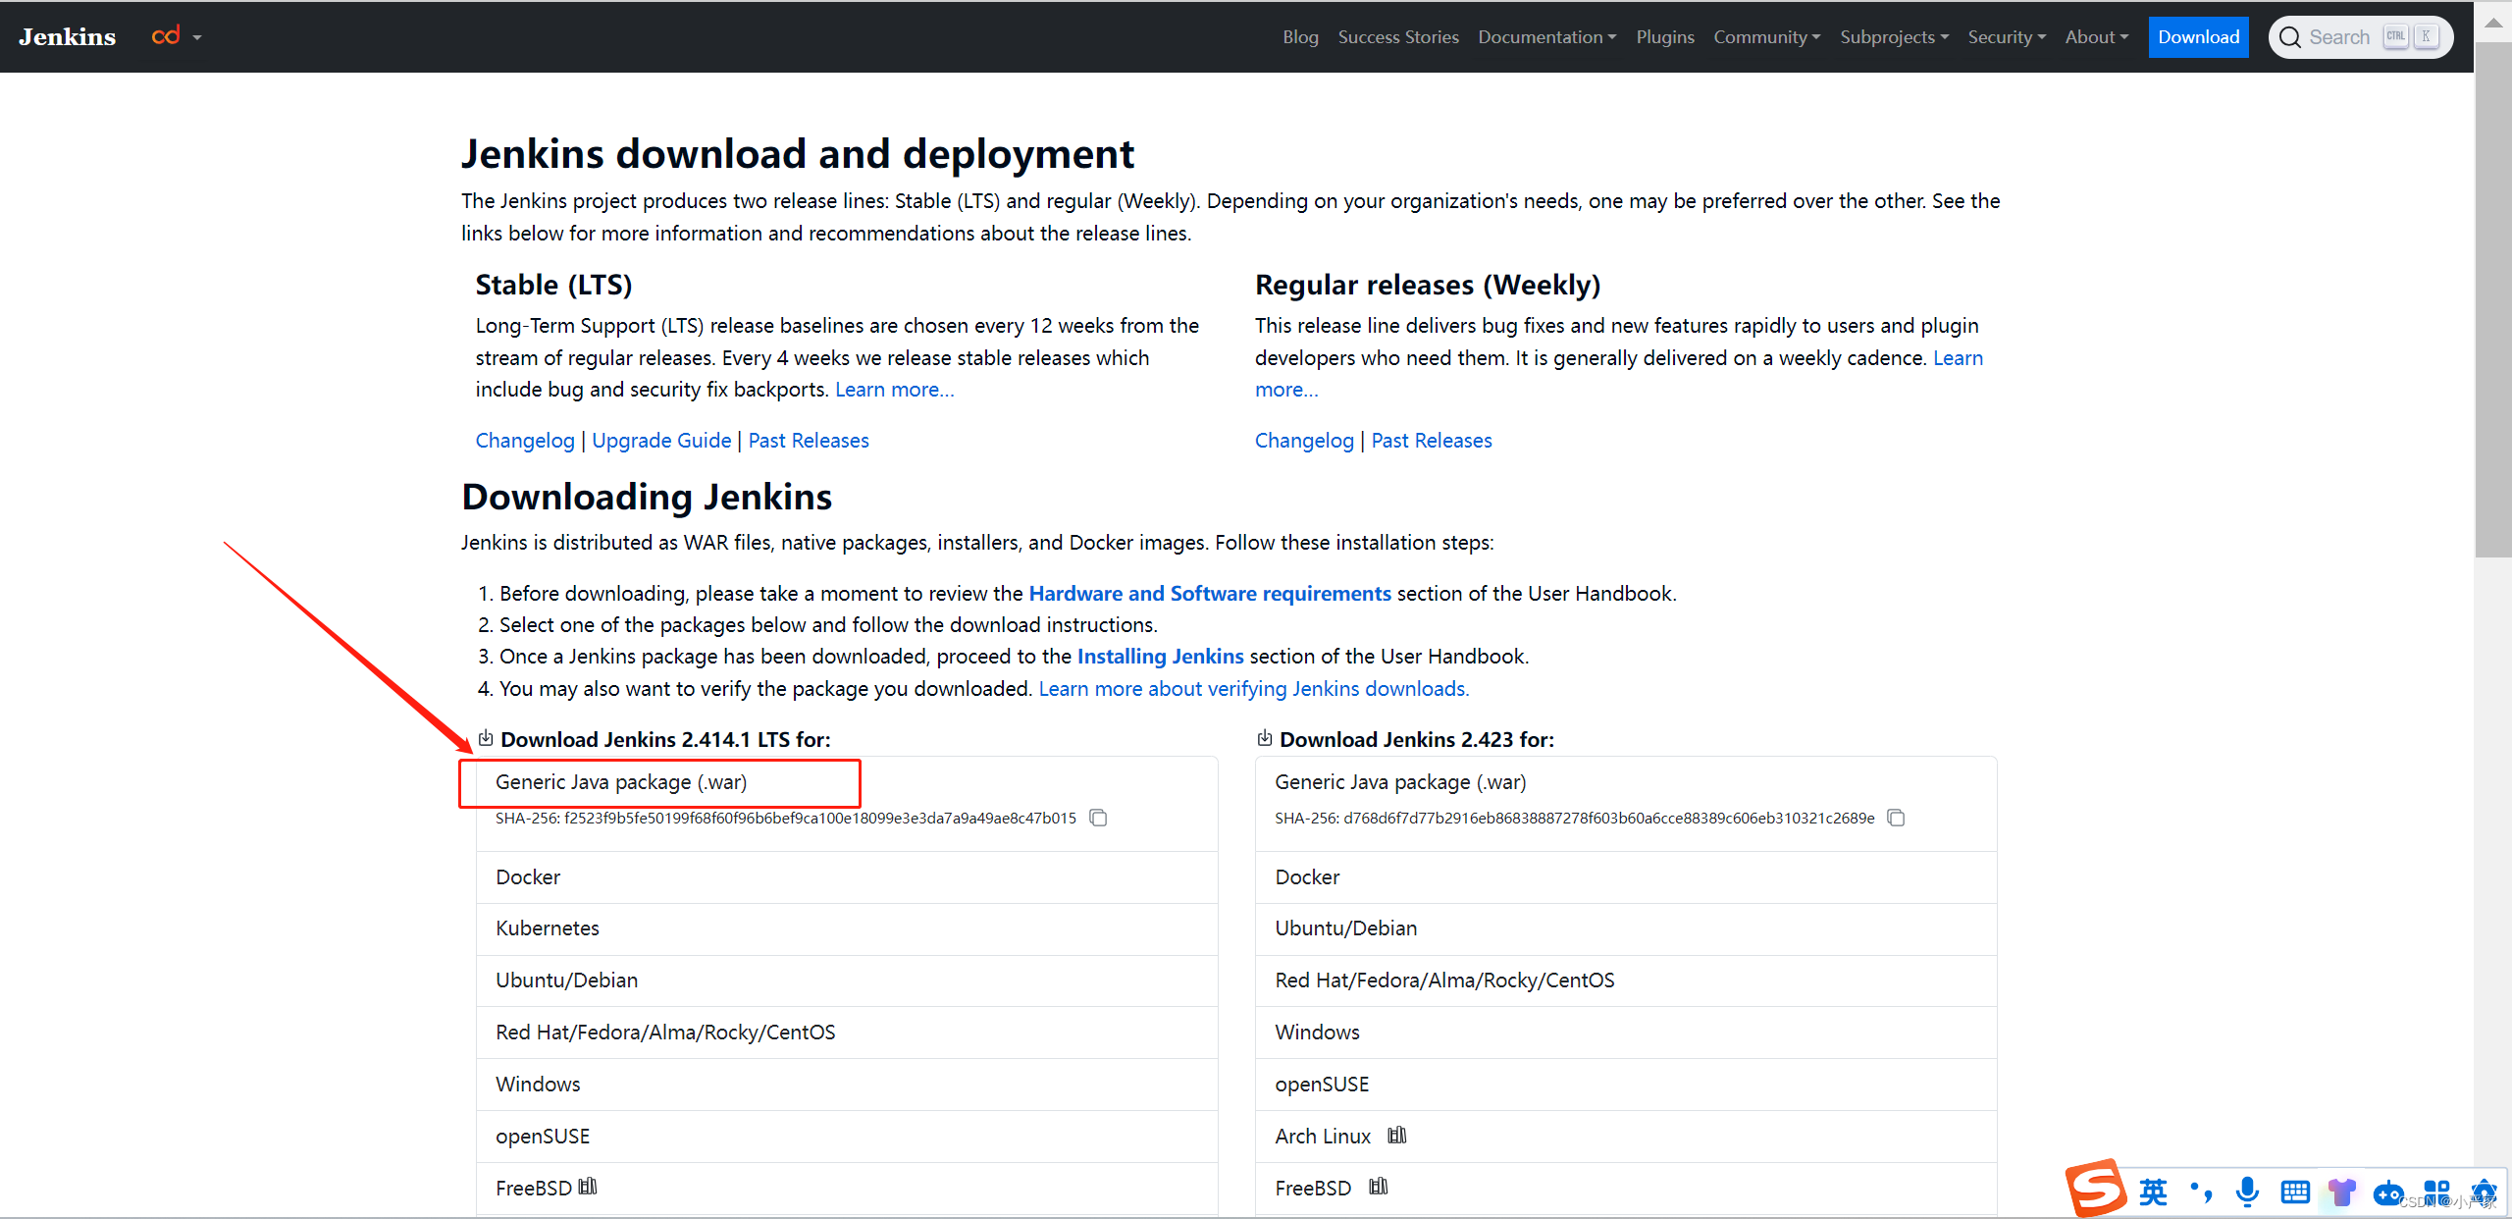Open verifying Jenkins downloads link
Viewport: 2512px width, 1219px height.
click(x=1254, y=689)
